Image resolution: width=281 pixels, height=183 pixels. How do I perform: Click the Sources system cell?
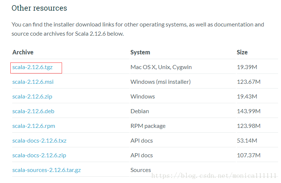click(x=141, y=170)
